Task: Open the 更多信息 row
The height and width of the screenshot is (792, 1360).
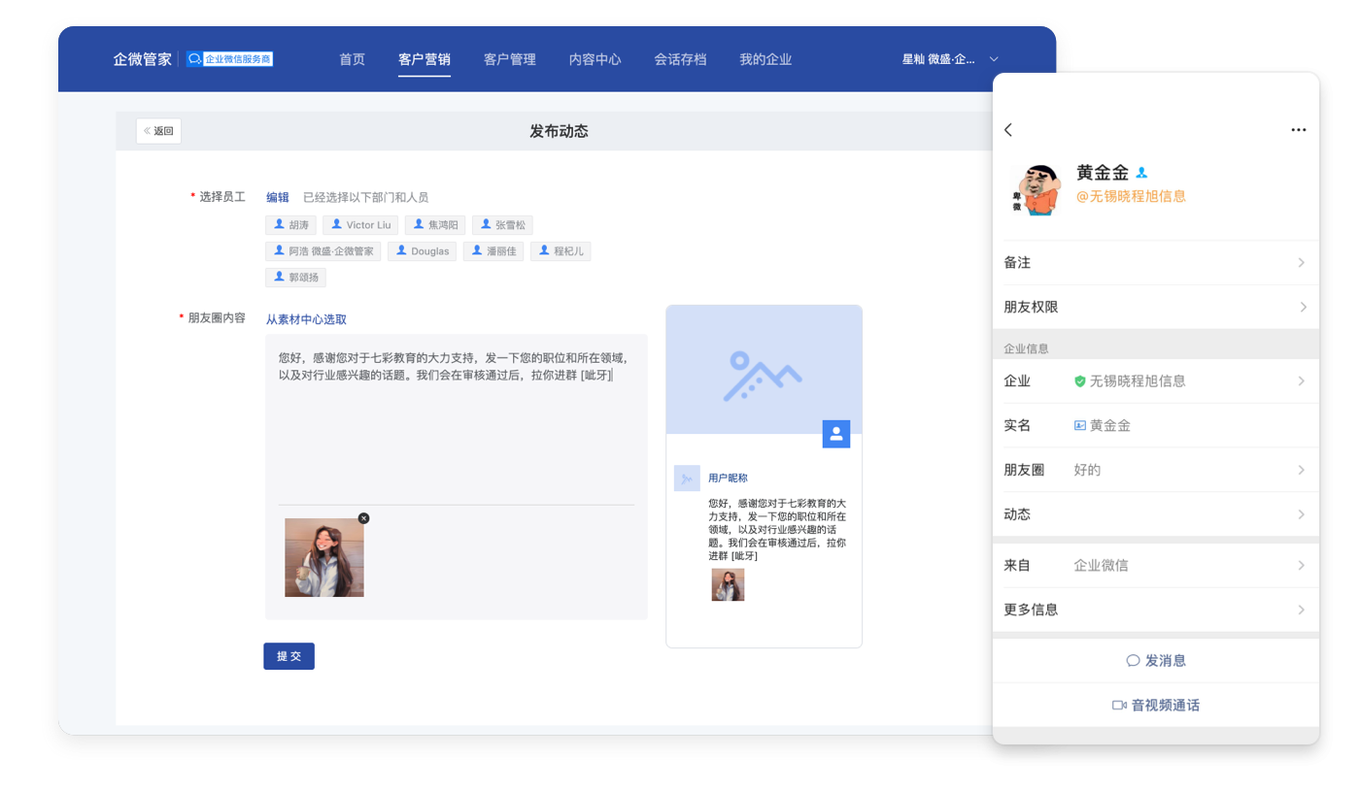Action: [x=1155, y=610]
